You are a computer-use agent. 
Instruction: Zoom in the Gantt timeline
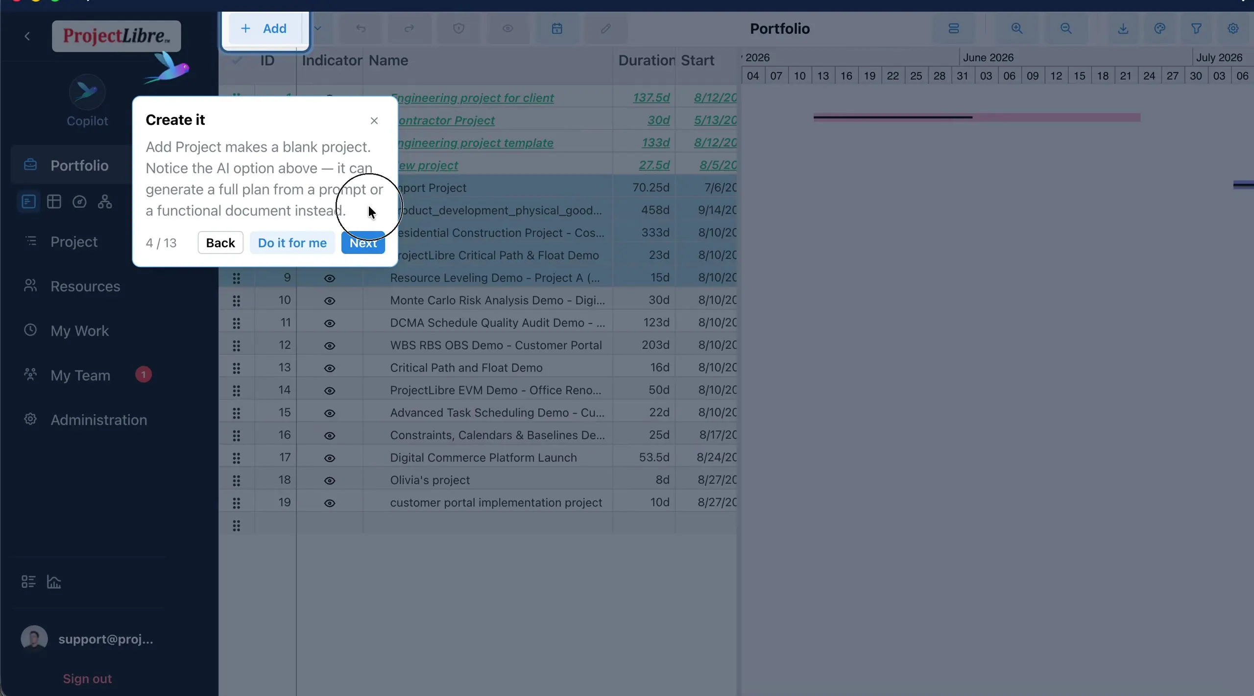(x=1017, y=28)
